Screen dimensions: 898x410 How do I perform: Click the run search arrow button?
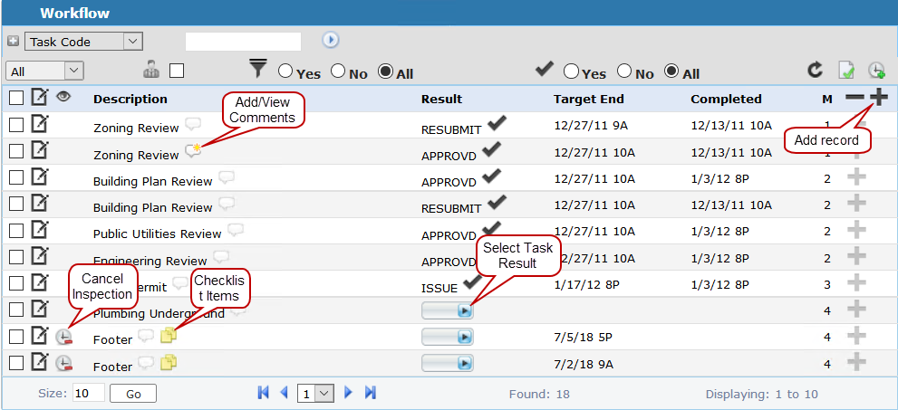coord(331,40)
